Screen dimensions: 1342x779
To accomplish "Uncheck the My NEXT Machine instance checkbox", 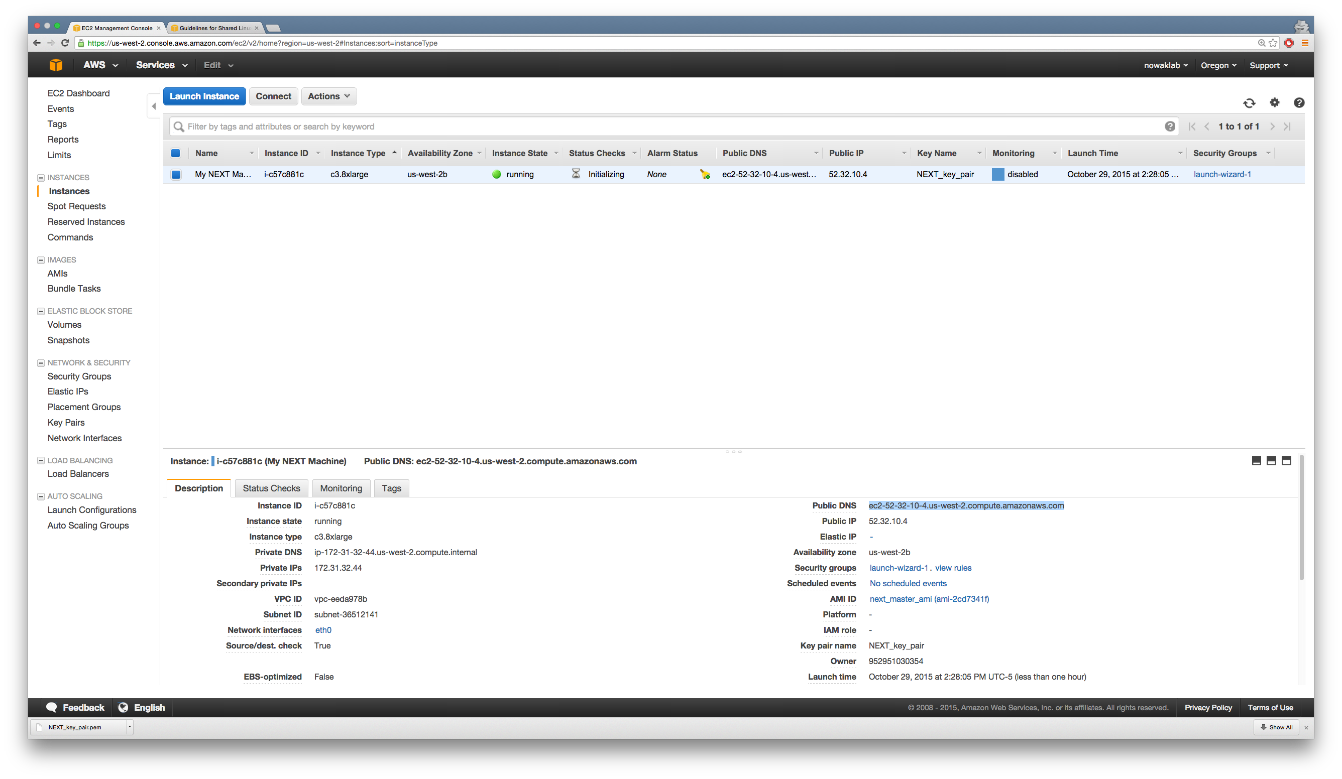I will click(176, 175).
